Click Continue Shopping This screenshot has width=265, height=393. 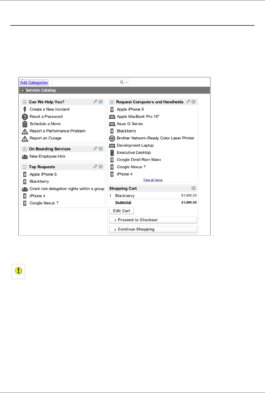[153, 229]
